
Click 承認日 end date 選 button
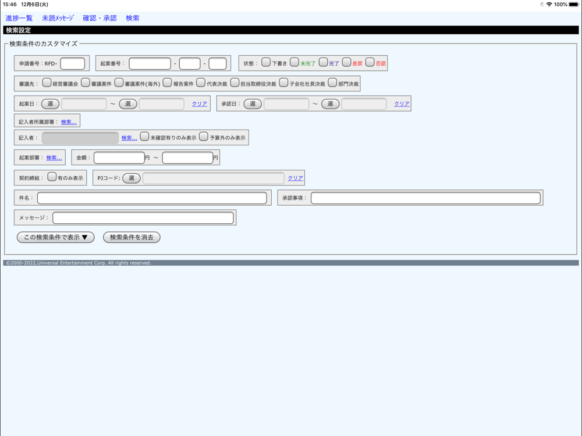pos(331,104)
